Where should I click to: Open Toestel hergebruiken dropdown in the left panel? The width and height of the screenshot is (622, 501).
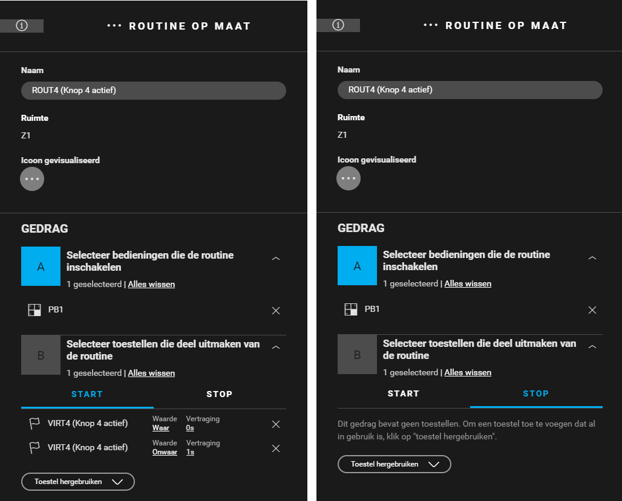pos(77,482)
